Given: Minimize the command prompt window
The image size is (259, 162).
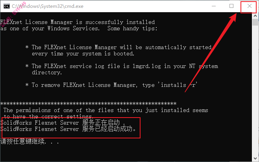Looking at the screenshot, I should coord(214,6).
